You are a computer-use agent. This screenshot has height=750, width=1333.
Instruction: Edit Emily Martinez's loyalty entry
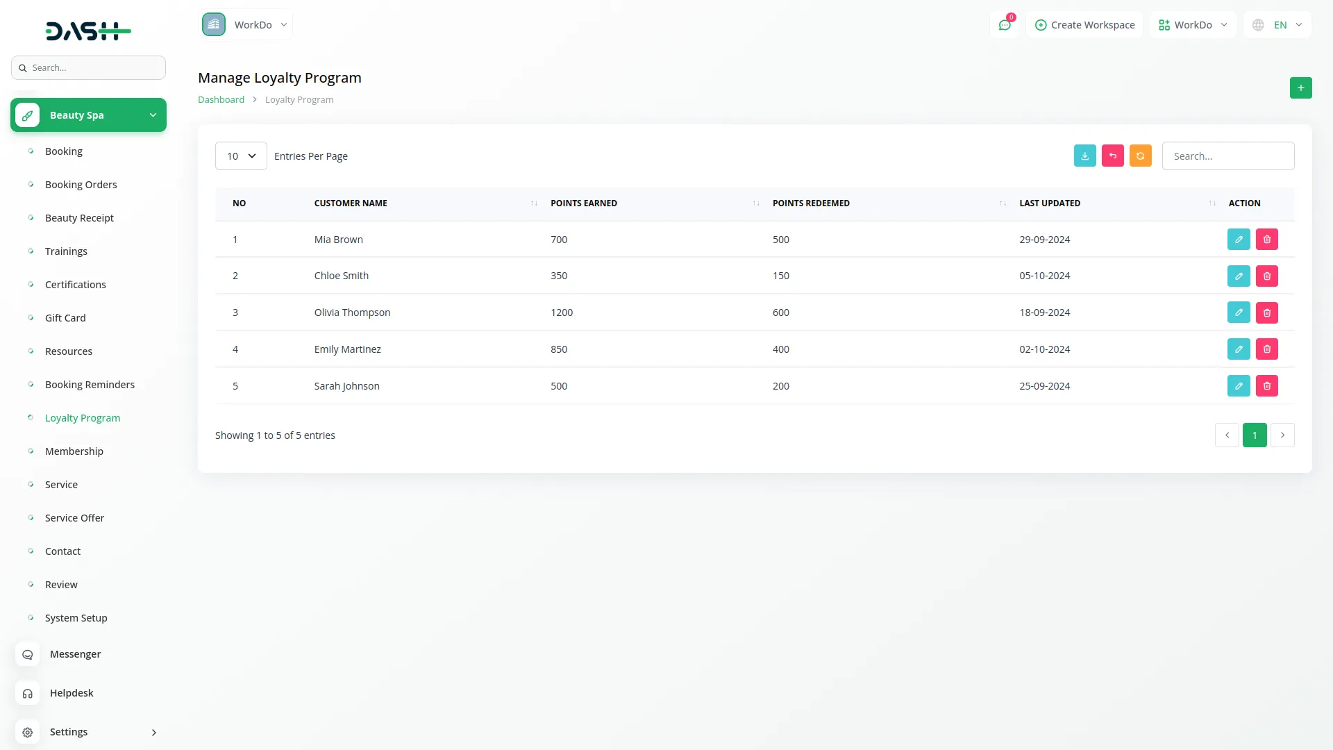tap(1238, 349)
